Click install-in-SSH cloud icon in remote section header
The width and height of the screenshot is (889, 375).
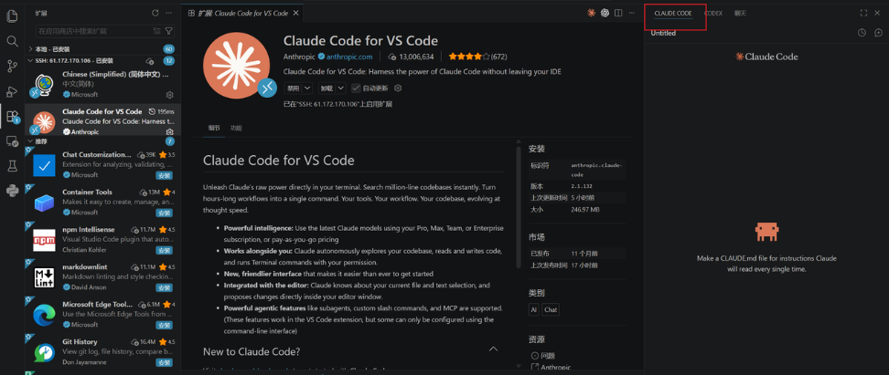pos(150,60)
